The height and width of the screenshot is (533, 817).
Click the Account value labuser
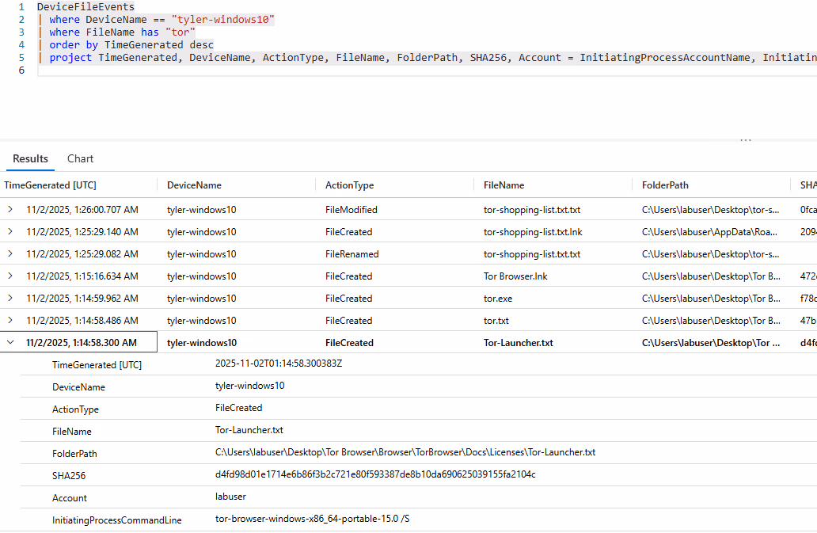pyautogui.click(x=230, y=496)
